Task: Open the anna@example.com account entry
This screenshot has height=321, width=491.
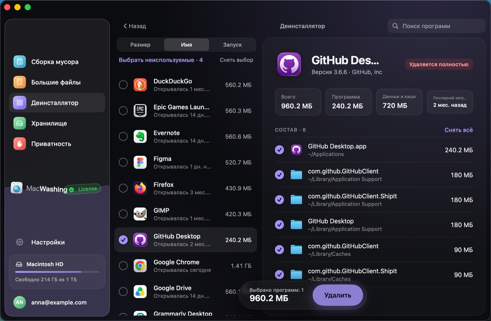Action: point(57,302)
